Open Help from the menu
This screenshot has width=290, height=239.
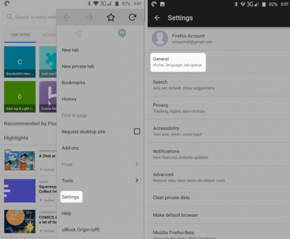coord(100,213)
